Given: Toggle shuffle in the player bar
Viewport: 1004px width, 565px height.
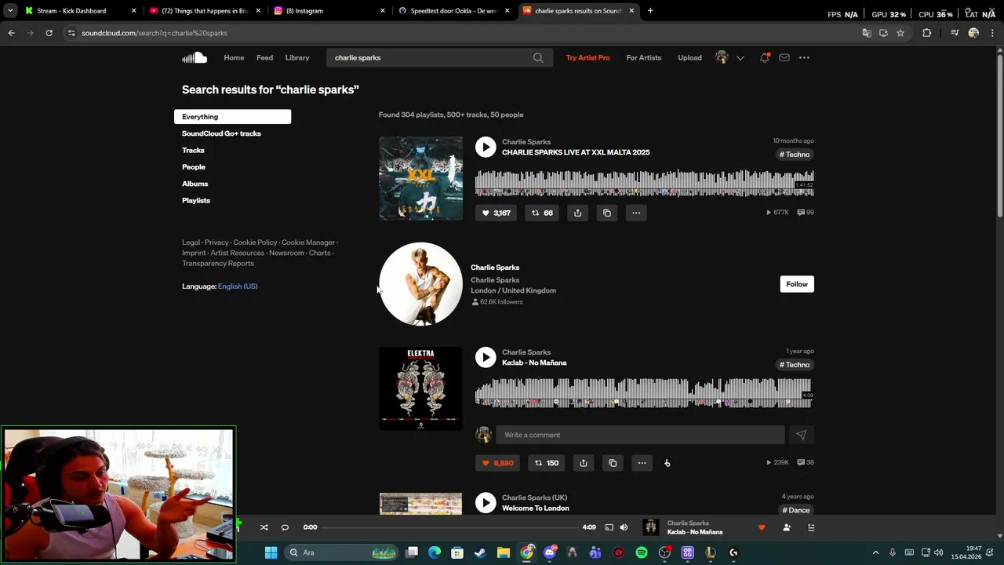Looking at the screenshot, I should [x=264, y=527].
